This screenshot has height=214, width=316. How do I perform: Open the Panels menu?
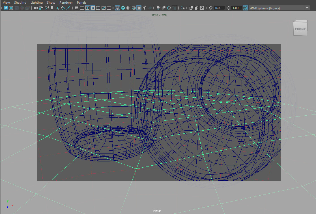tap(81, 3)
